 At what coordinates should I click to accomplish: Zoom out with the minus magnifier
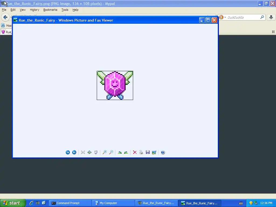click(111, 153)
